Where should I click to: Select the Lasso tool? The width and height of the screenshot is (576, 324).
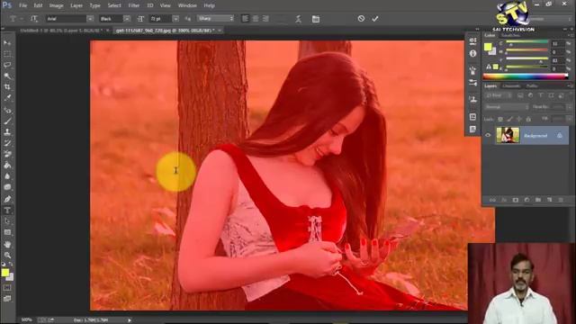7,65
